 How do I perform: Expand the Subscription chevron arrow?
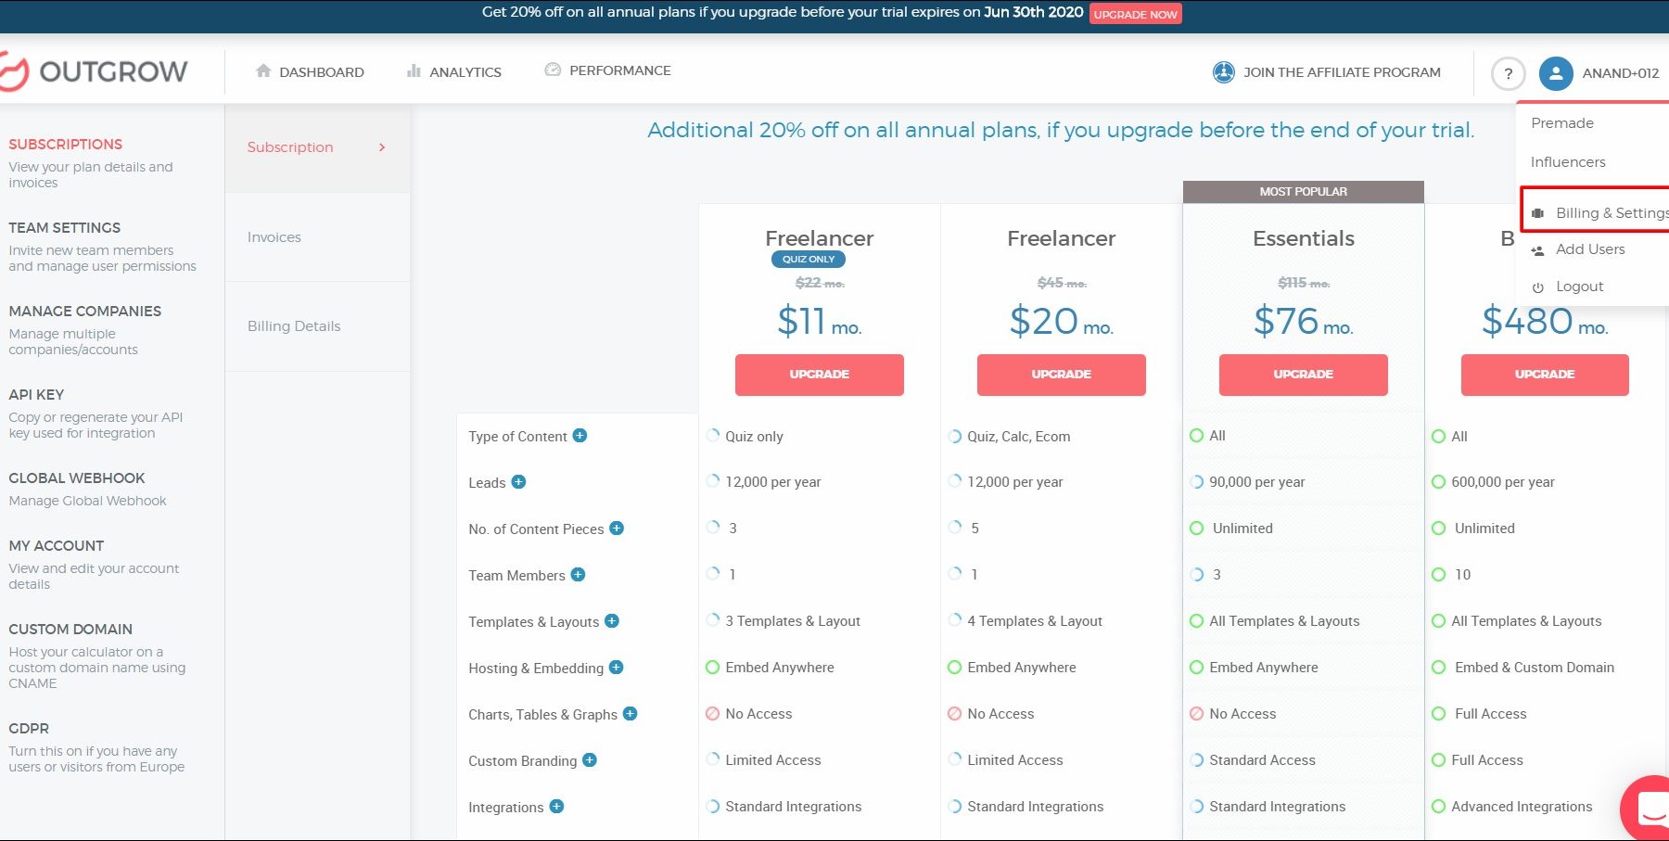coord(382,147)
